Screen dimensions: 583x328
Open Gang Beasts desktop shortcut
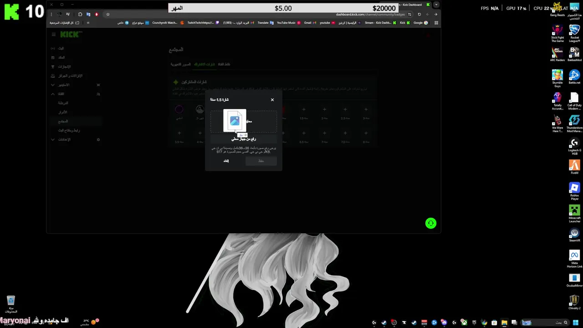tap(557, 10)
